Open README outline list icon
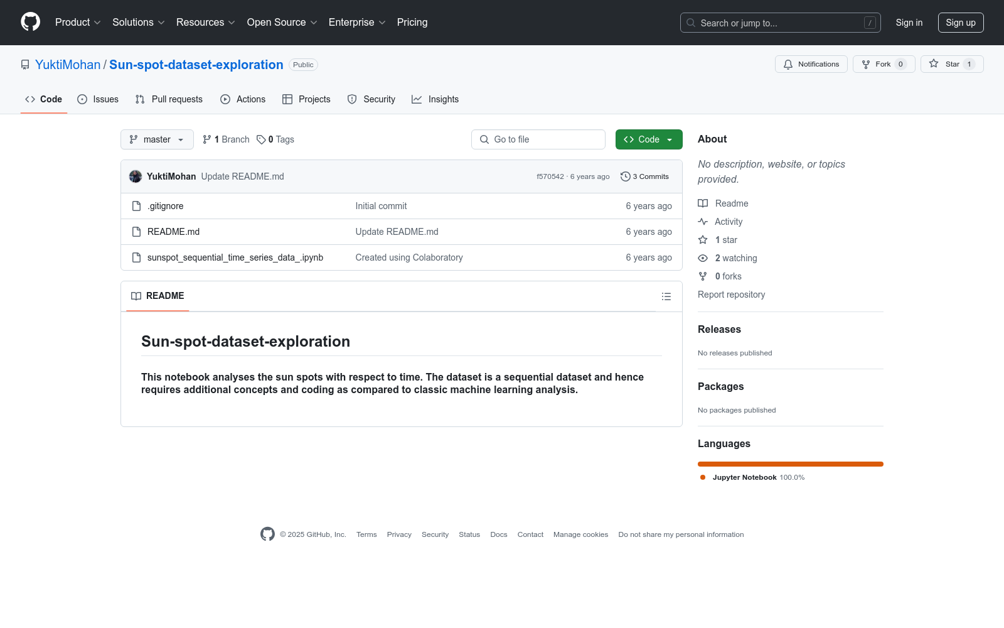 click(666, 296)
